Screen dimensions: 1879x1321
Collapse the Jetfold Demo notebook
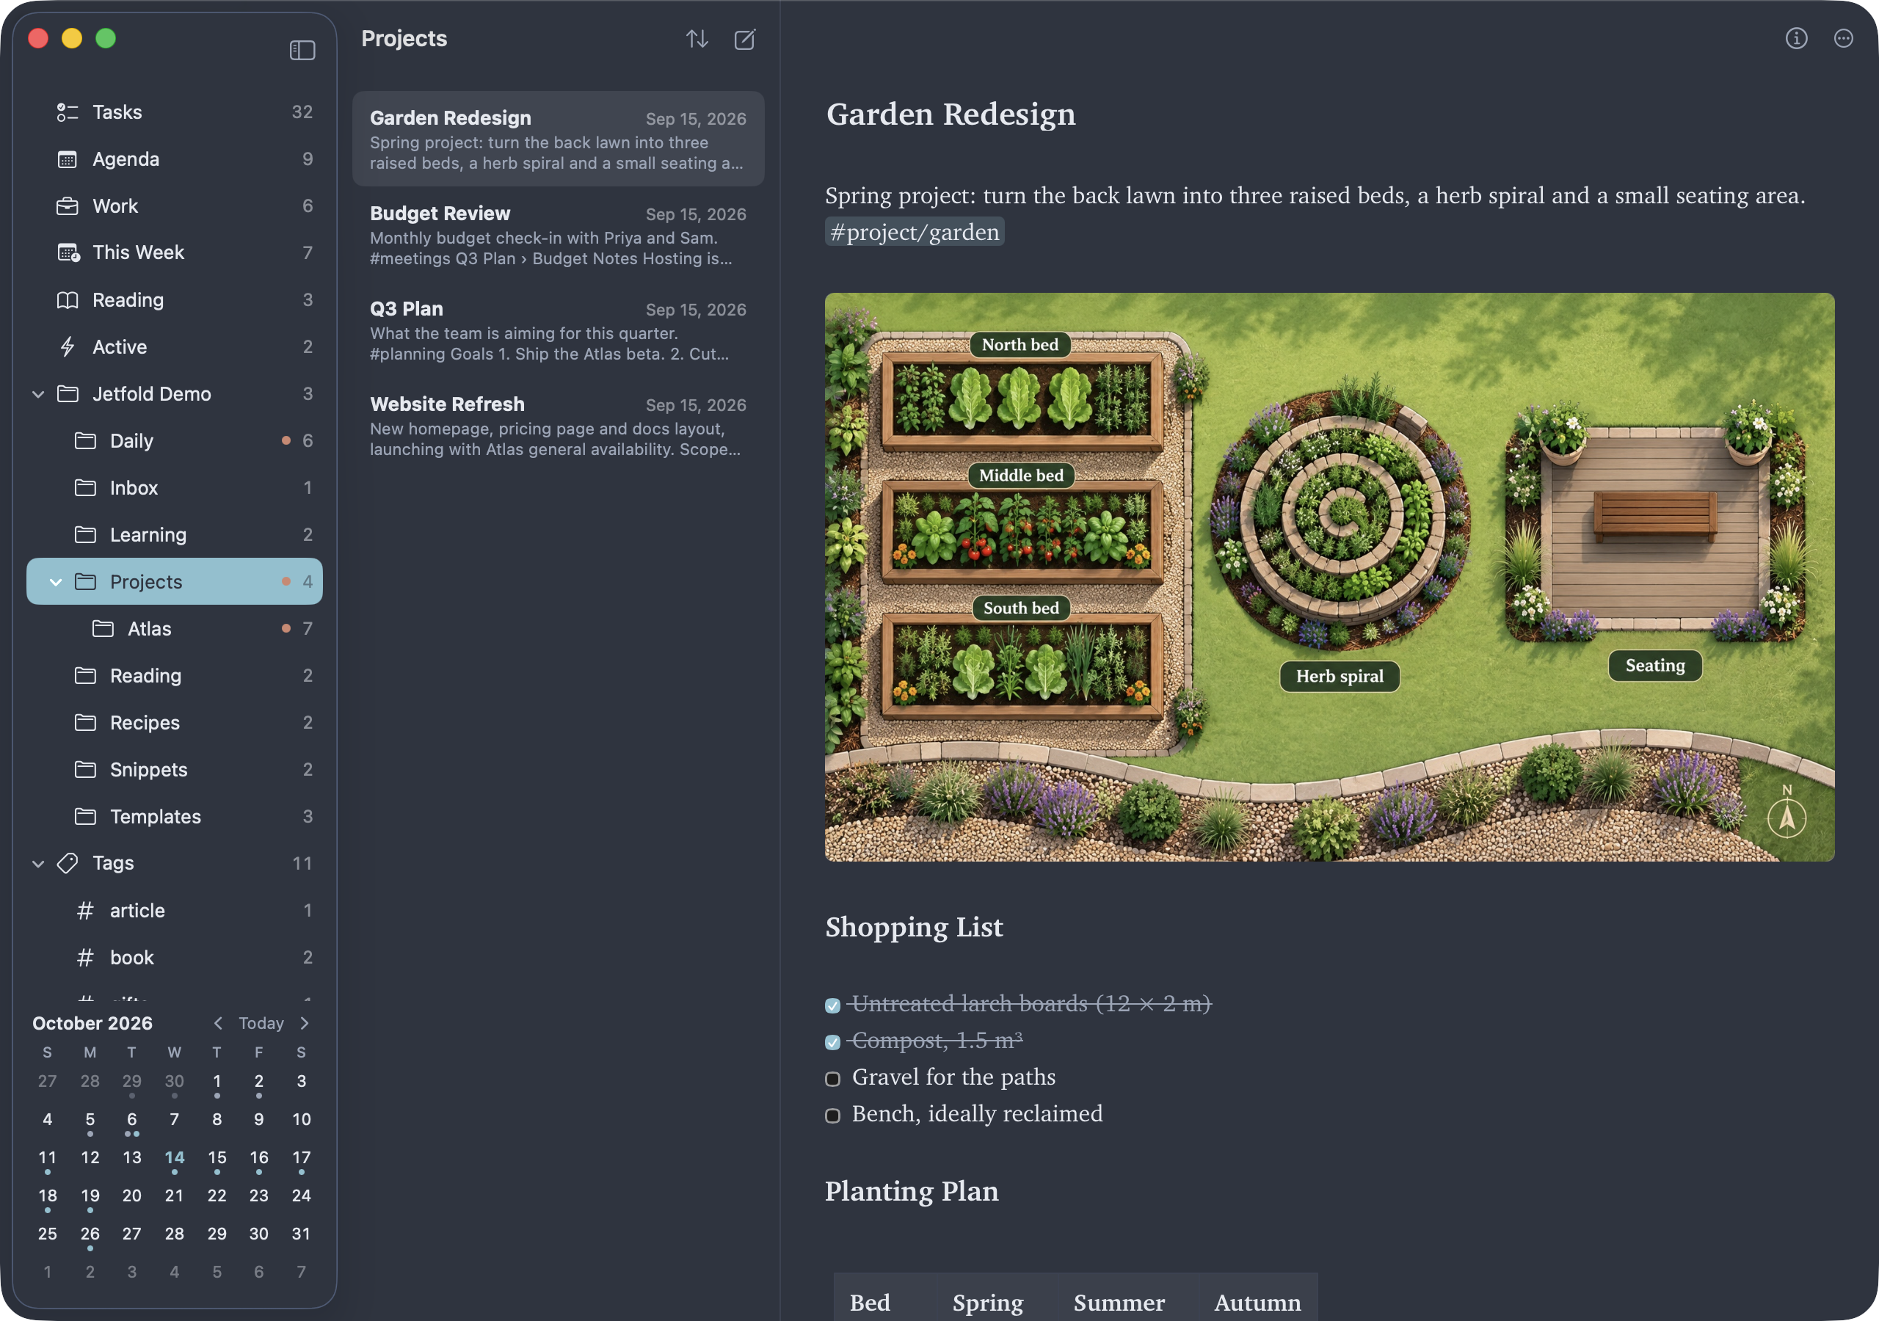click(x=38, y=393)
